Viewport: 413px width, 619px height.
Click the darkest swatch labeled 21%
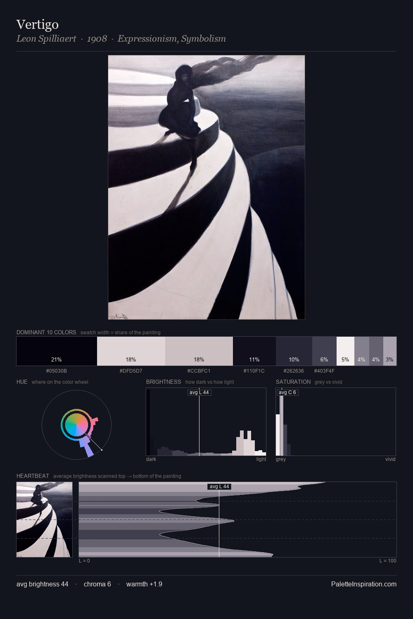click(57, 351)
